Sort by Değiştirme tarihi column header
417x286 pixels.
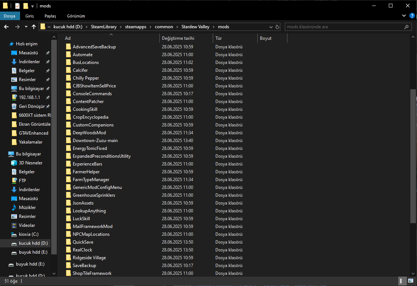[186, 38]
